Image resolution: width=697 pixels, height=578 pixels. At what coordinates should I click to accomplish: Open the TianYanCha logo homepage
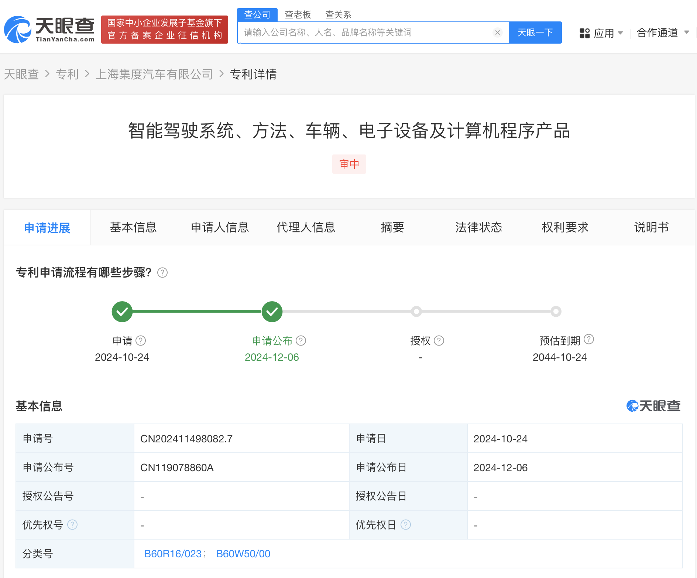point(49,30)
